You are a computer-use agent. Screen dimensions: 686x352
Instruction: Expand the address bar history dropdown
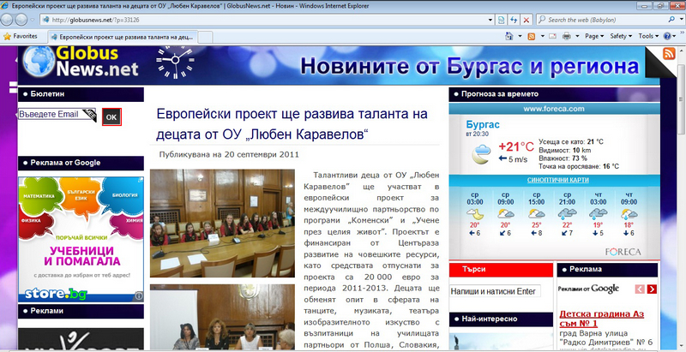click(490, 20)
